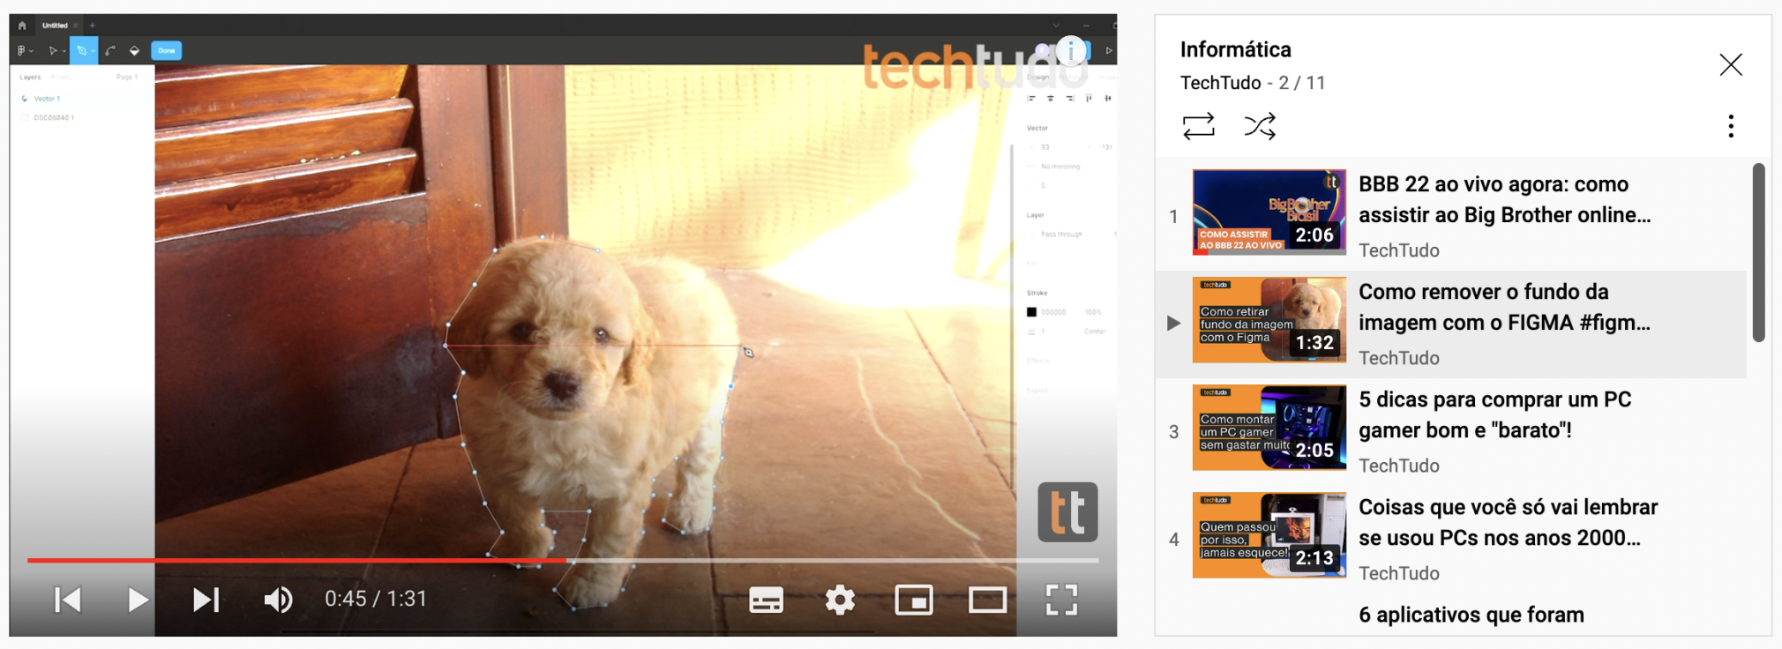Switch to theater mode view
The height and width of the screenshot is (649, 1782).
point(988,601)
